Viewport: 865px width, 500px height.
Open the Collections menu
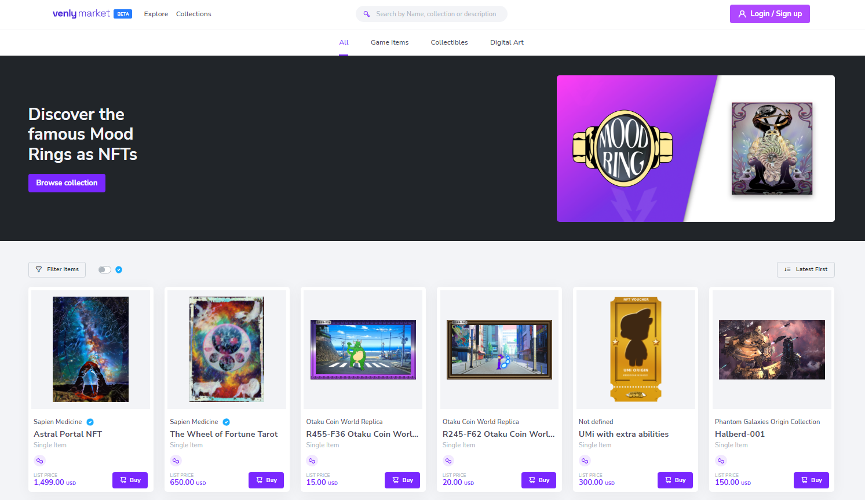point(194,14)
